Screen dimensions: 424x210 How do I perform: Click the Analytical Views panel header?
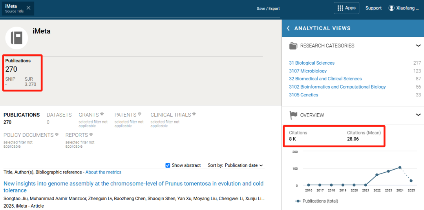click(x=353, y=28)
